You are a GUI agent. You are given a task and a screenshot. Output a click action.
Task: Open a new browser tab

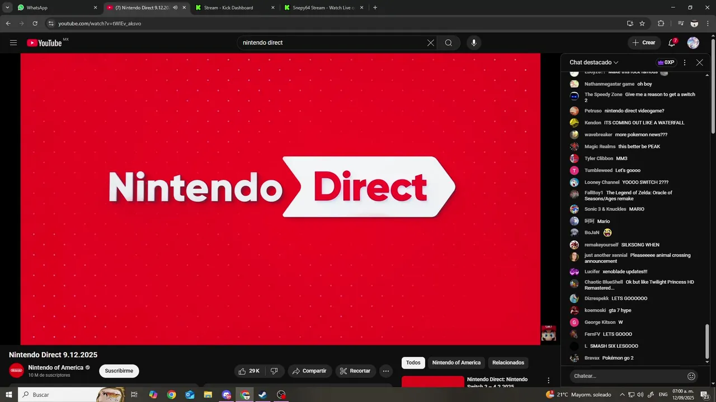pos(375,8)
